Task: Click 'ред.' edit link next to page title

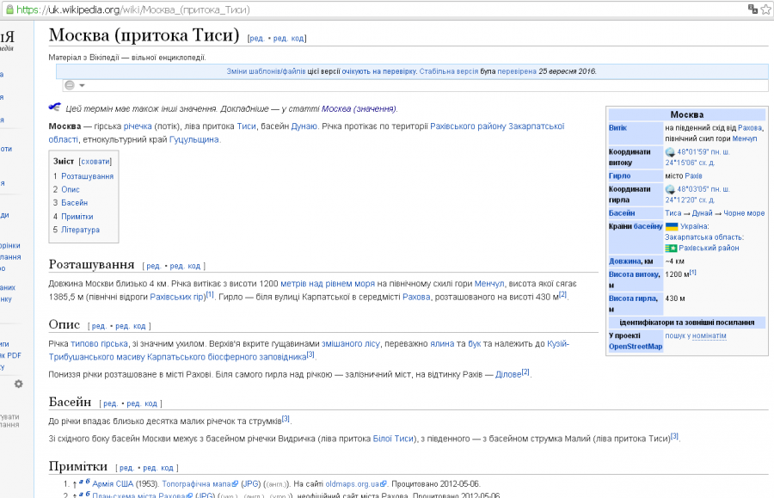Action: 256,39
